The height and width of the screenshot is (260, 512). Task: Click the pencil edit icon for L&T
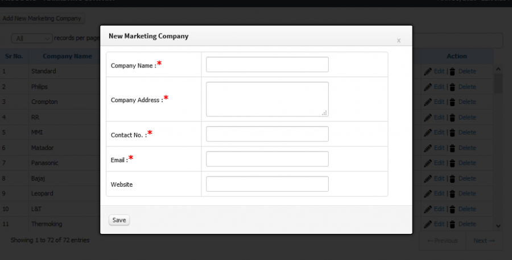tap(428, 209)
